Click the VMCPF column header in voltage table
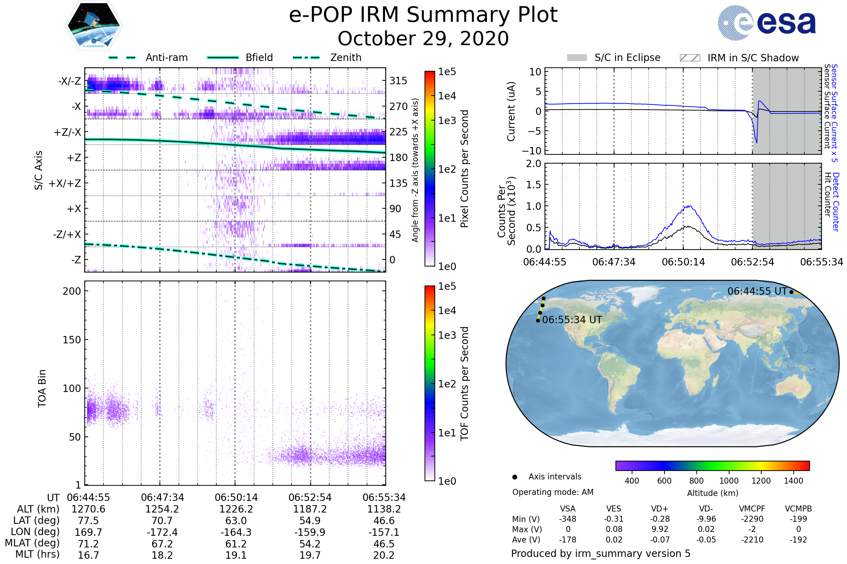This screenshot has width=847, height=564. 752,509
